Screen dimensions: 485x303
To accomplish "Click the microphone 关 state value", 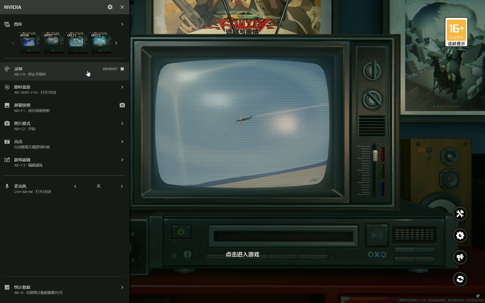I will (x=99, y=186).
